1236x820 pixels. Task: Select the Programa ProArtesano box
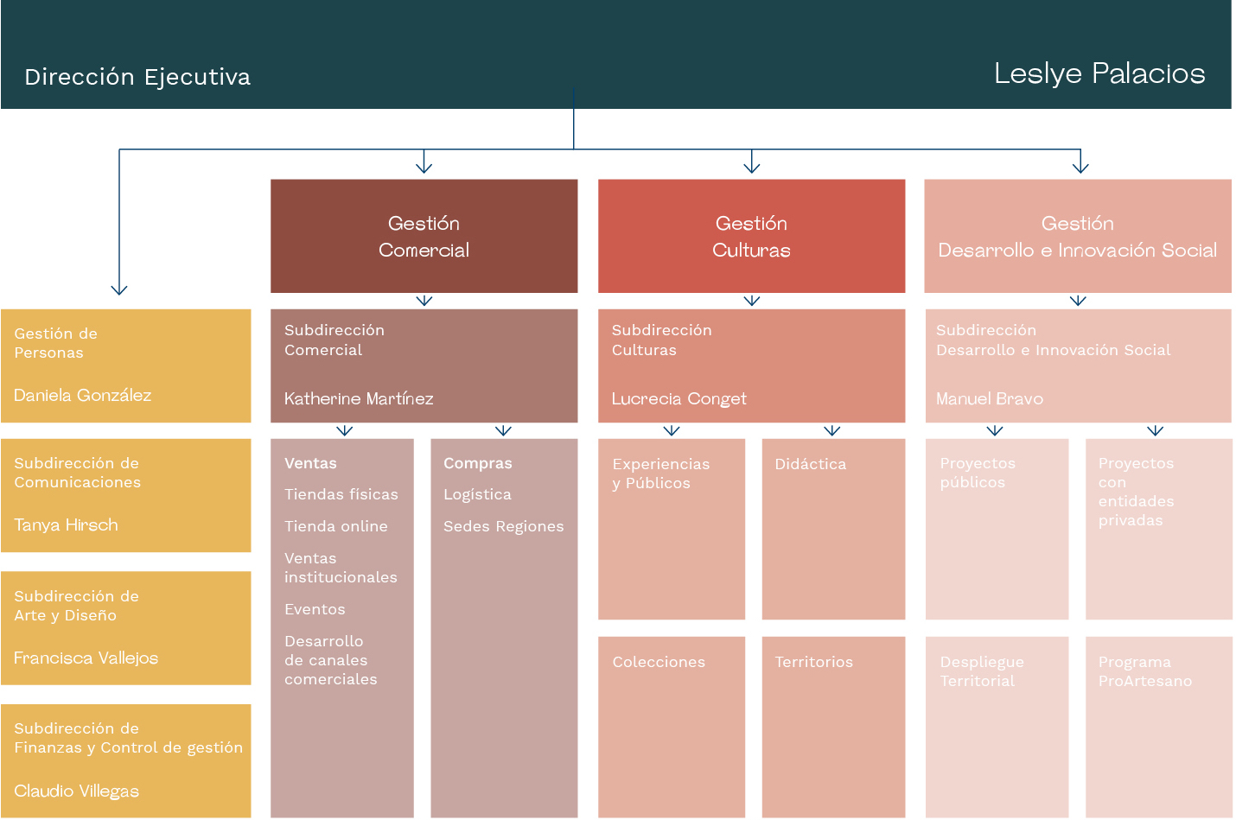tap(1159, 727)
